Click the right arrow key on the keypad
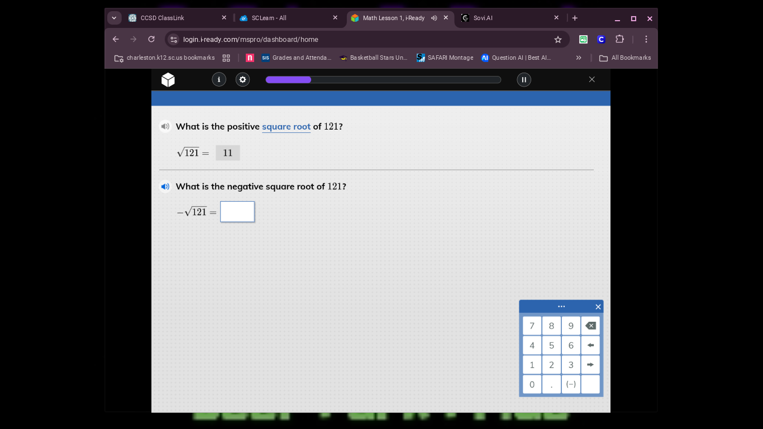 [x=590, y=365]
